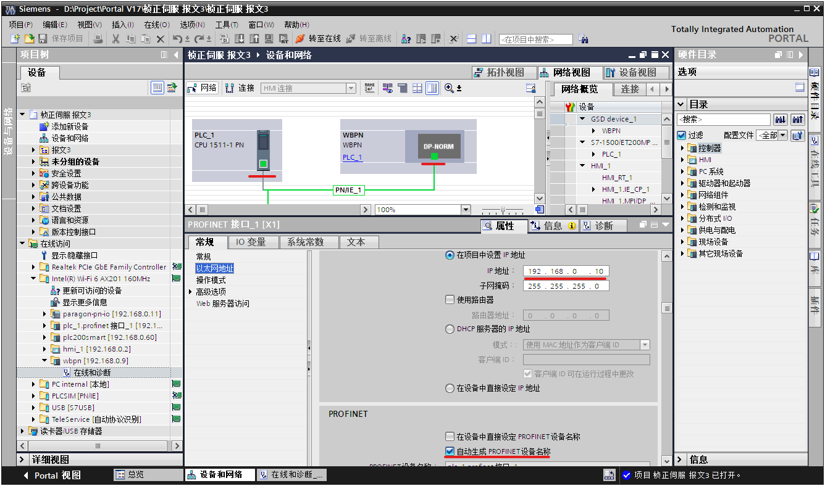Return to Portal 视图
Screen dimensions: 825x486
click(x=52, y=476)
